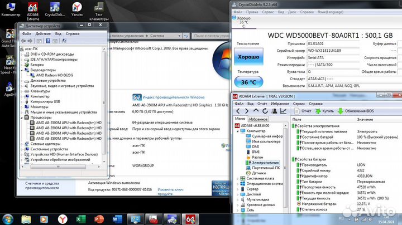
Task: Click the AIDA64 back arrow icon
Action: (x=237, y=111)
